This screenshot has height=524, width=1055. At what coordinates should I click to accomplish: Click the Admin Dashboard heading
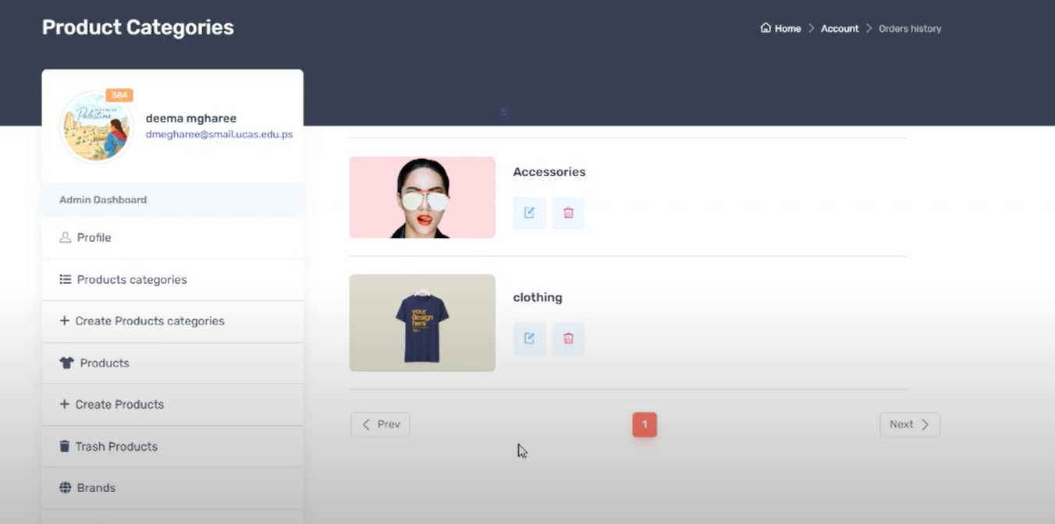pos(103,200)
